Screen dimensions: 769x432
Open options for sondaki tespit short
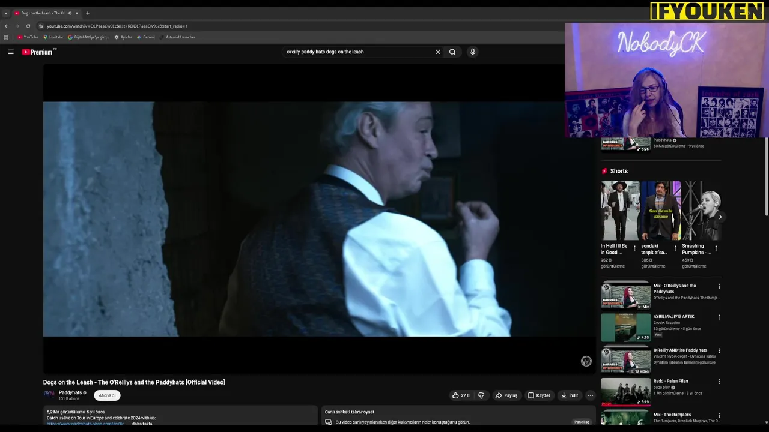tap(675, 248)
